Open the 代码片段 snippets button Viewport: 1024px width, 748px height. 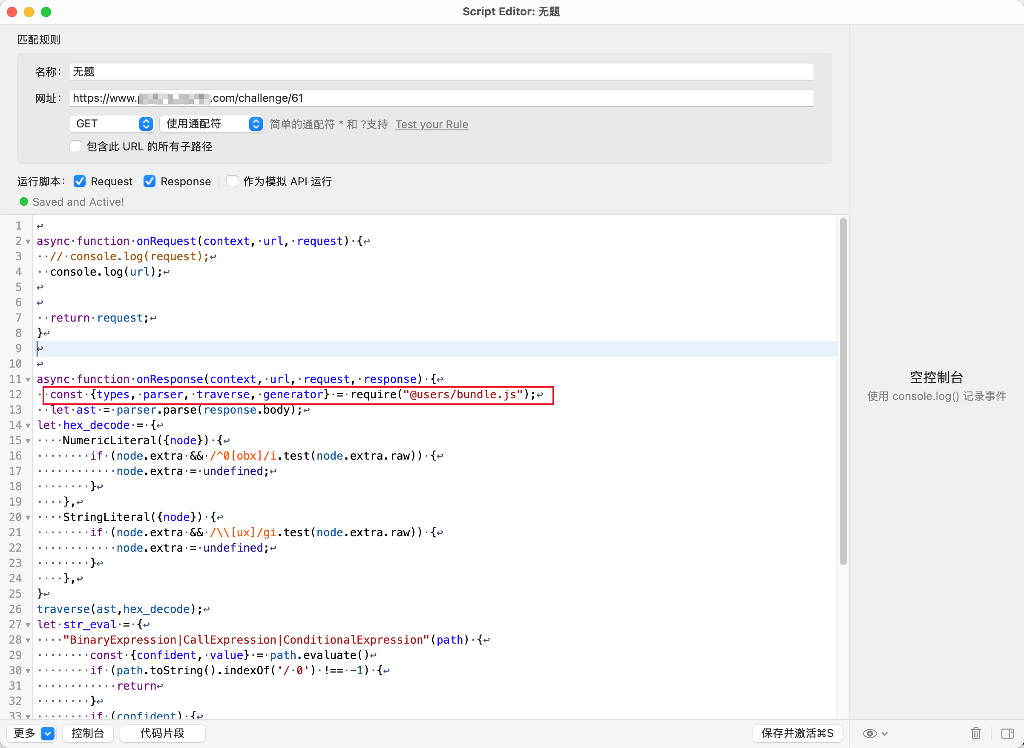162,733
